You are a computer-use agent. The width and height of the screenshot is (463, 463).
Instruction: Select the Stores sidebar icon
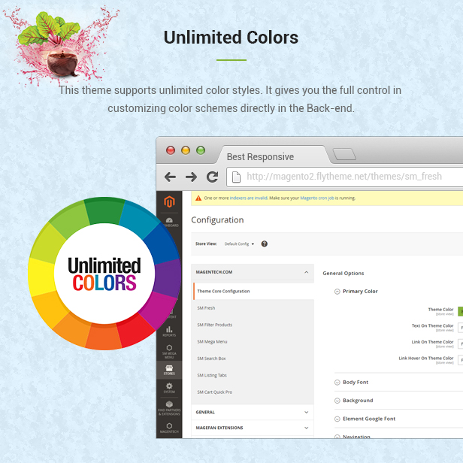point(168,369)
